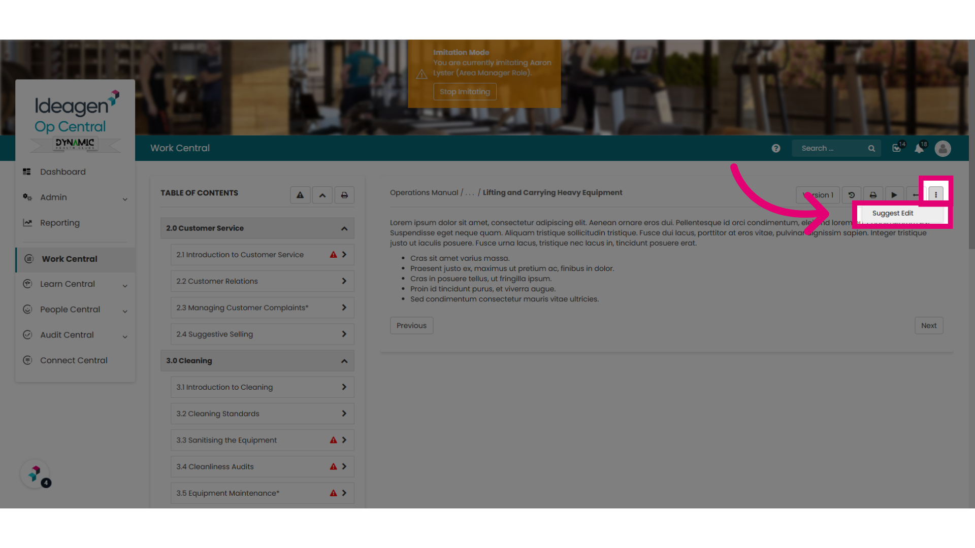Open the user profile avatar
This screenshot has width=975, height=548.
click(x=943, y=148)
